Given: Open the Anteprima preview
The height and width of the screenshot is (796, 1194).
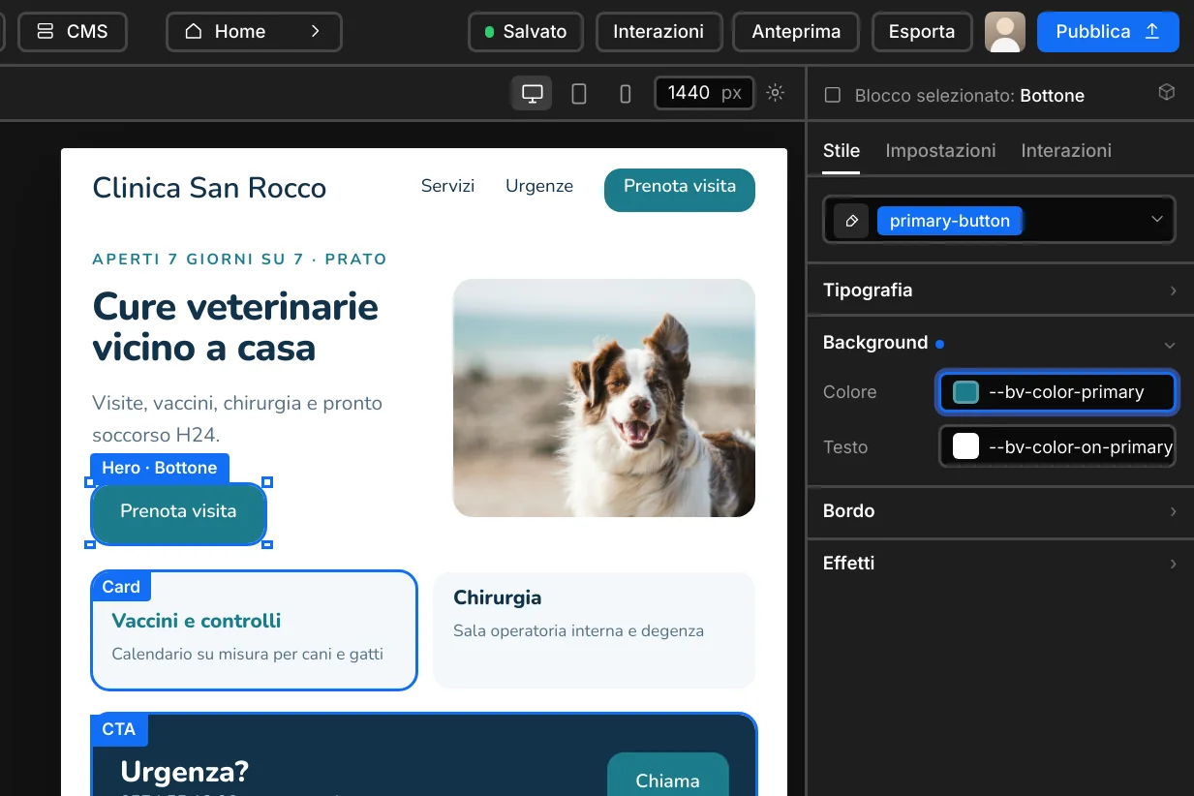Looking at the screenshot, I should pos(796,32).
